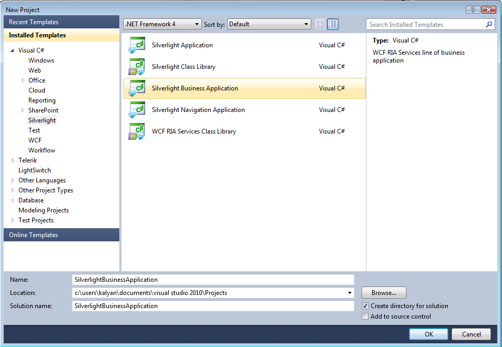Select the Cloud template category
Image resolution: width=502 pixels, height=347 pixels.
tap(37, 90)
